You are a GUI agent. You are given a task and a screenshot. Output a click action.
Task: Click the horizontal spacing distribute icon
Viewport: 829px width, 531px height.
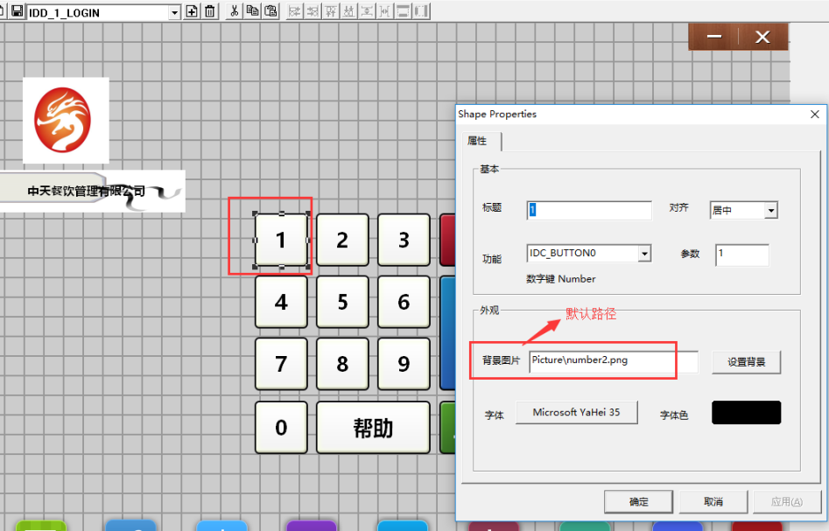[385, 11]
